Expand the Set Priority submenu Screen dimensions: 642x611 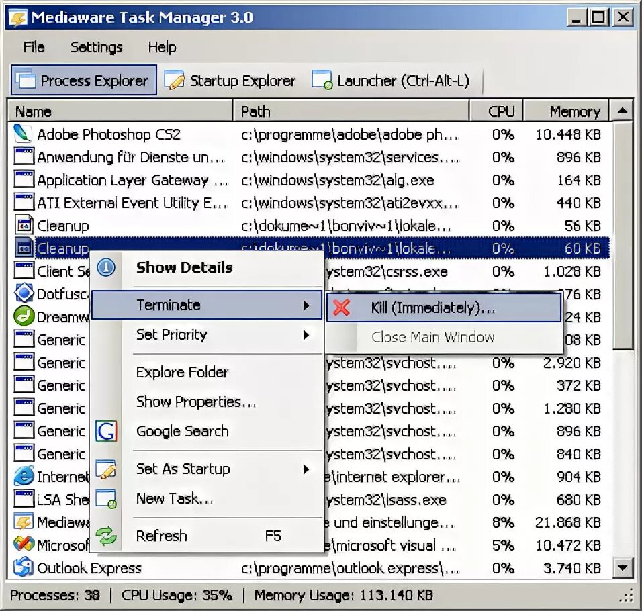pos(207,335)
